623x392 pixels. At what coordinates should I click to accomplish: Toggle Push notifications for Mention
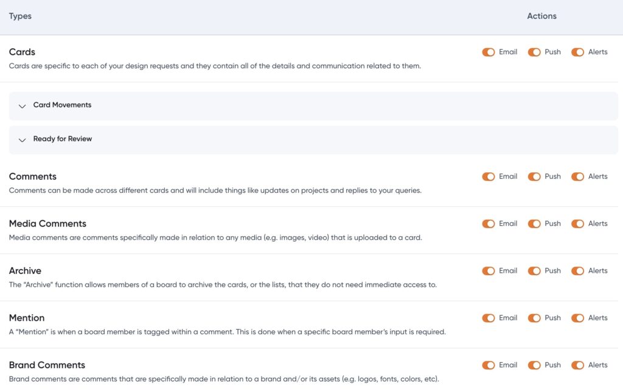pos(534,318)
